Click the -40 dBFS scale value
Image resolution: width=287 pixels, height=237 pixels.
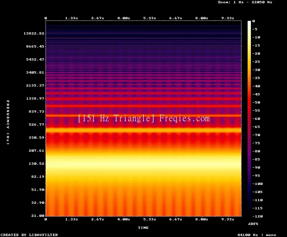[x=256, y=86]
